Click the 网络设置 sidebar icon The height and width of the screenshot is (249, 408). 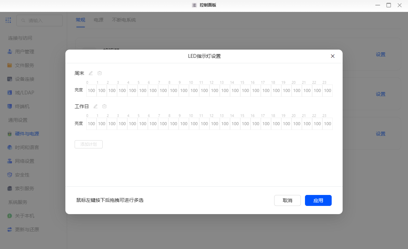coord(10,161)
